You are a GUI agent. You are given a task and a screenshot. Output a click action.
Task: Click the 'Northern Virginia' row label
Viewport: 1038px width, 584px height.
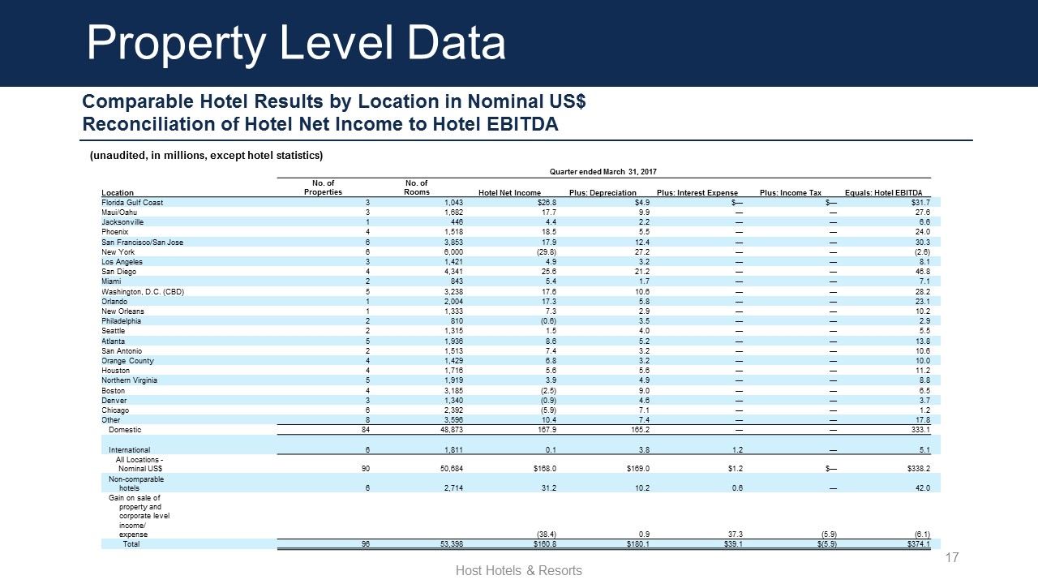(x=130, y=380)
